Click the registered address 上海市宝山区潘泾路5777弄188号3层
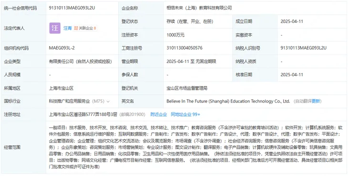Screen dimensions: 348x176 83,114
